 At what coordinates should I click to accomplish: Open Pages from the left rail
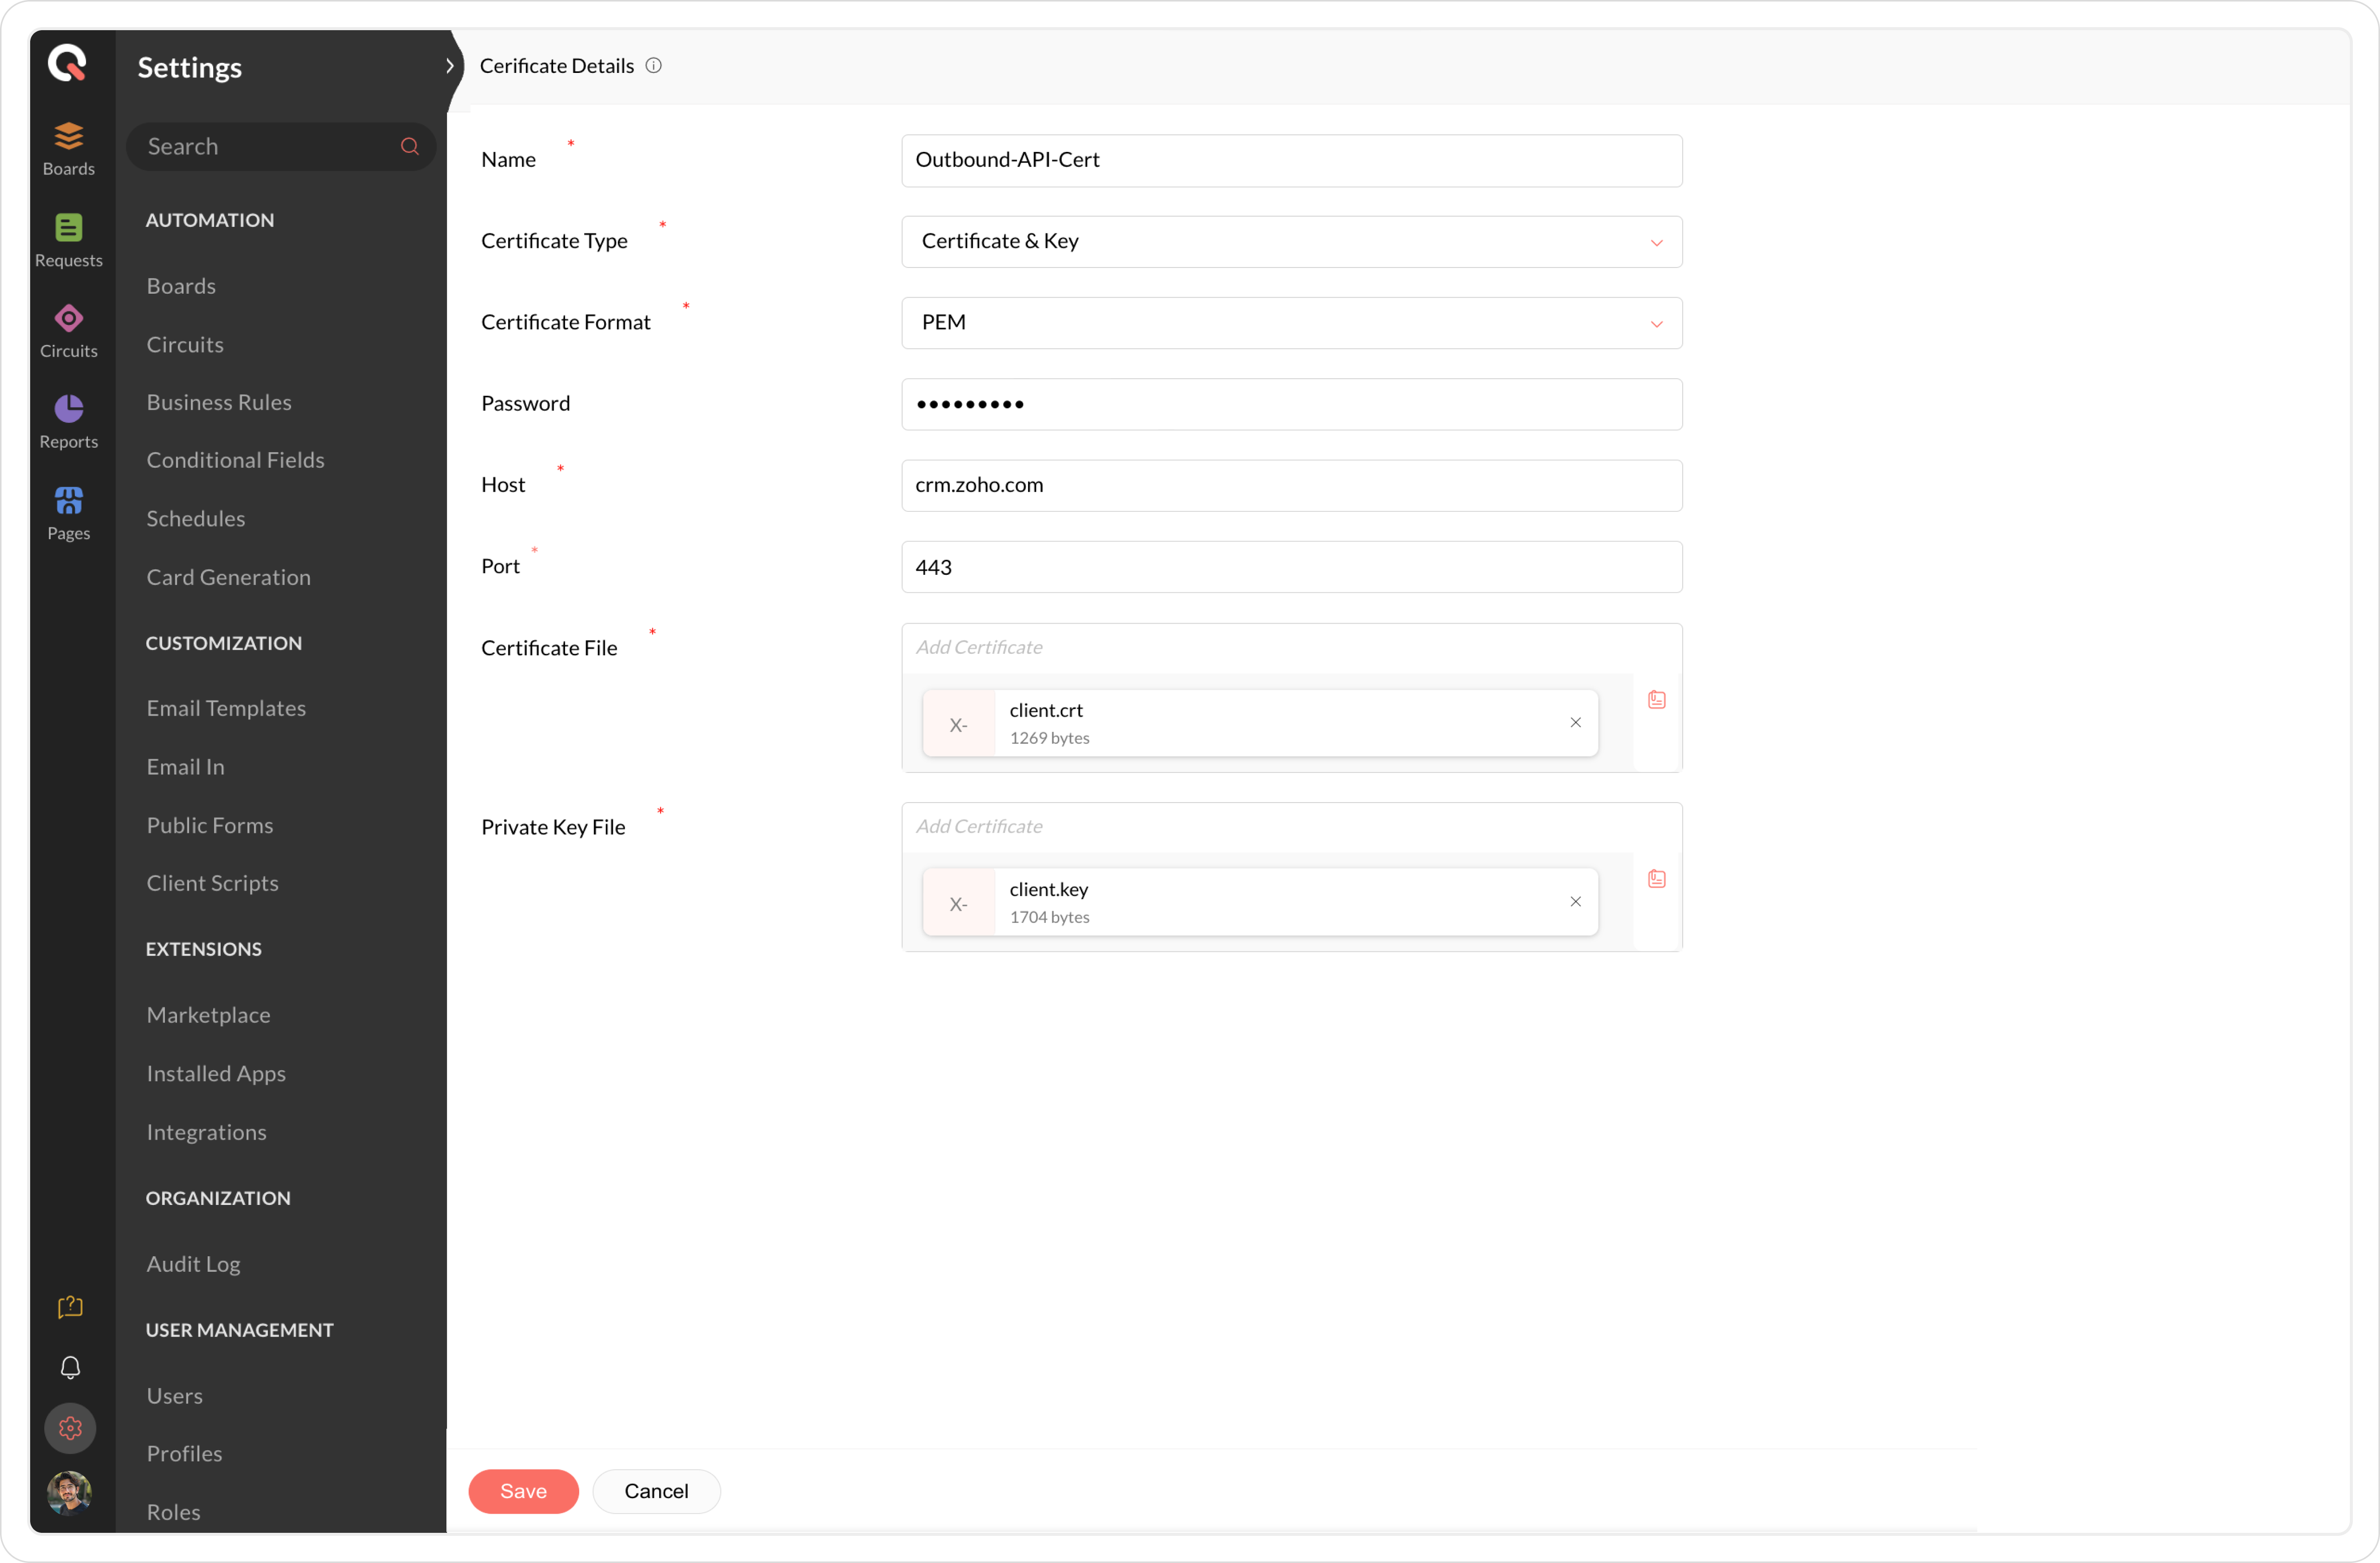pyautogui.click(x=68, y=513)
